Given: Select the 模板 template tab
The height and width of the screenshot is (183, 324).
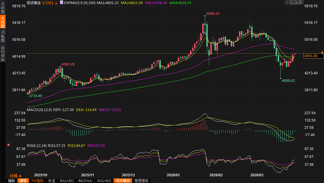Looking at the screenshot, I should point(23,181).
